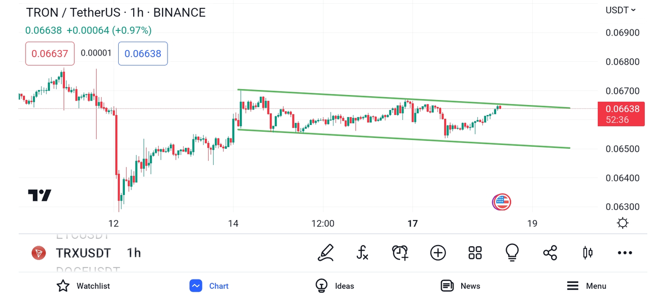Click the US flag event marker
Viewport: 666px width, 300px height.
(x=502, y=202)
